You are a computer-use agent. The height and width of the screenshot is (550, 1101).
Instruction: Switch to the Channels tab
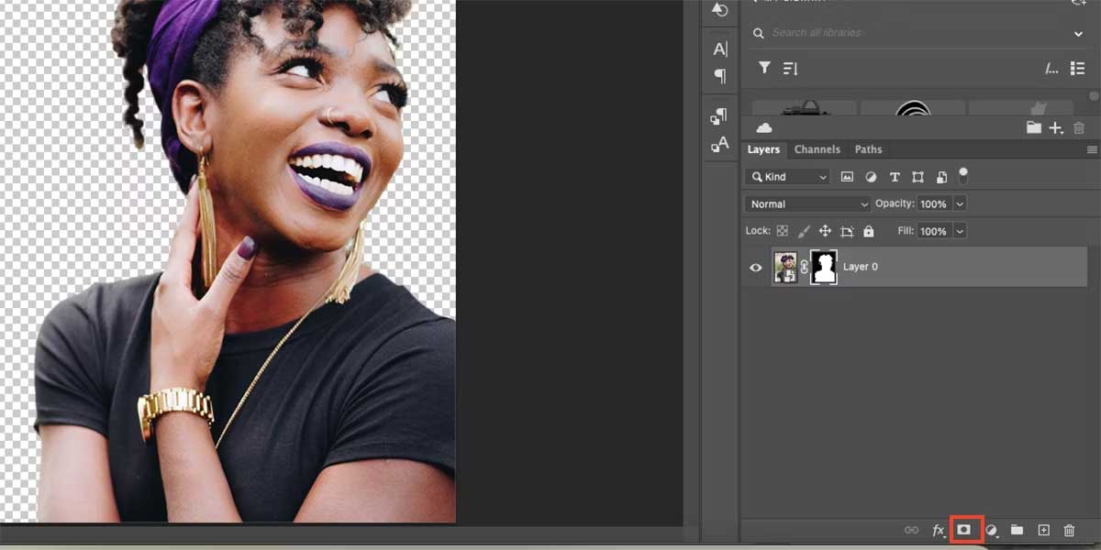(817, 149)
